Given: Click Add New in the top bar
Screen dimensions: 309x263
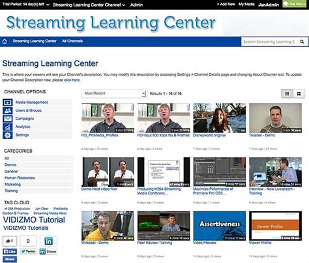Looking at the screenshot, I should tap(226, 4).
